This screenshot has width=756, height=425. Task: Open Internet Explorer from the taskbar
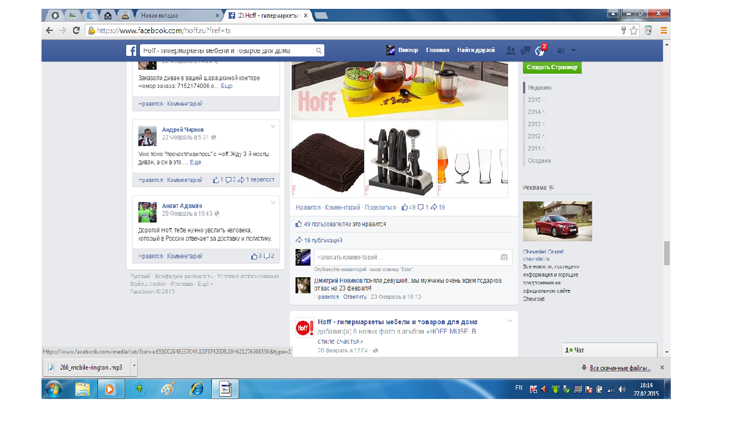click(196, 389)
